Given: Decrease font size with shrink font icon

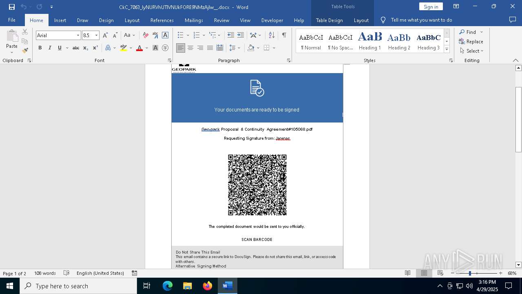Looking at the screenshot, I should tap(115, 36).
